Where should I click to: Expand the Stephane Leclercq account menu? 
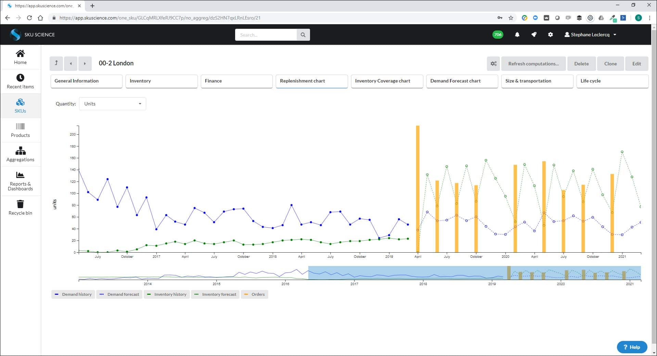590,35
